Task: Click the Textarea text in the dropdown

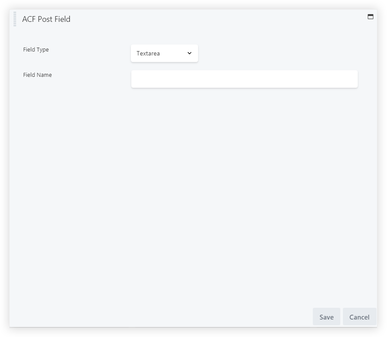Action: point(148,54)
